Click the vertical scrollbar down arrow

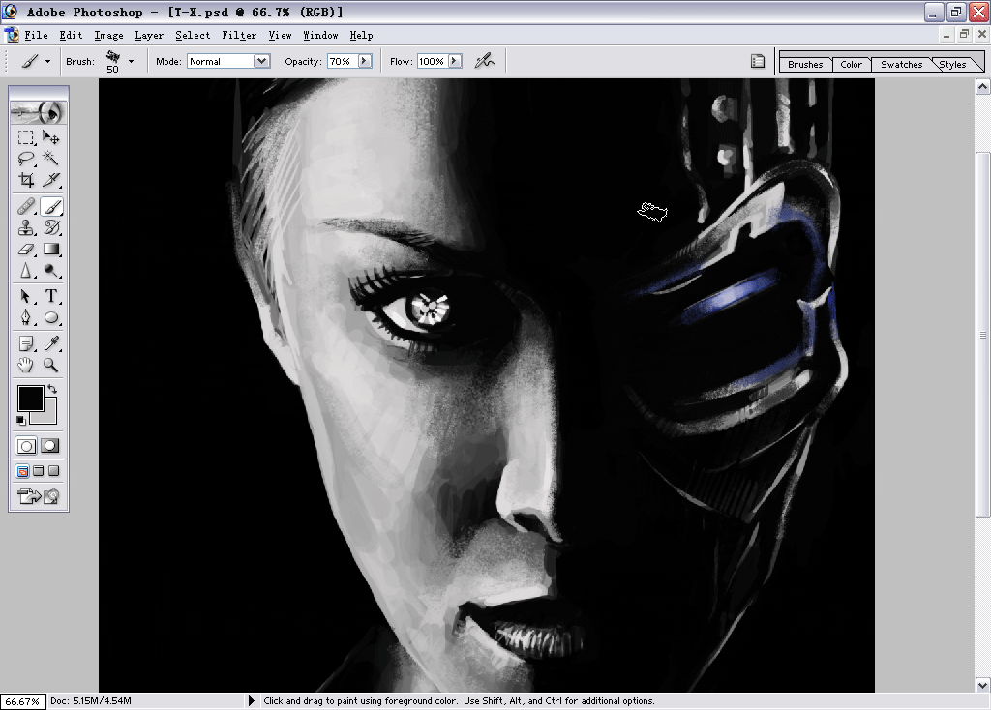tap(983, 685)
